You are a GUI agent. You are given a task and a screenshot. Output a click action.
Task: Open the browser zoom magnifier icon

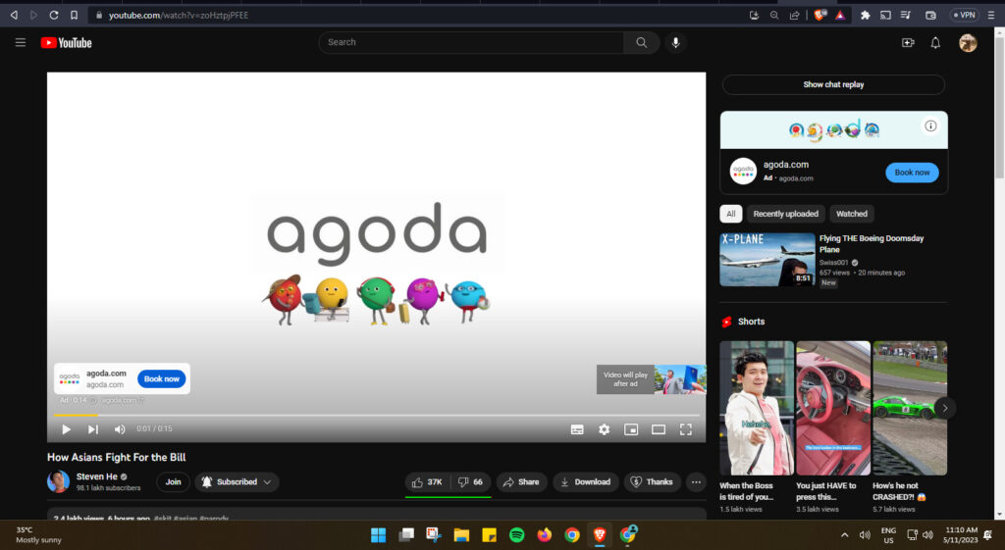(774, 15)
